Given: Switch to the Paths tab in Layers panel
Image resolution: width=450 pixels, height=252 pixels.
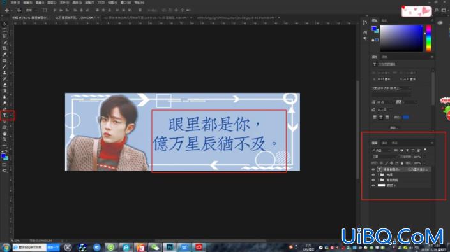Looking at the screenshot, I should (x=394, y=143).
